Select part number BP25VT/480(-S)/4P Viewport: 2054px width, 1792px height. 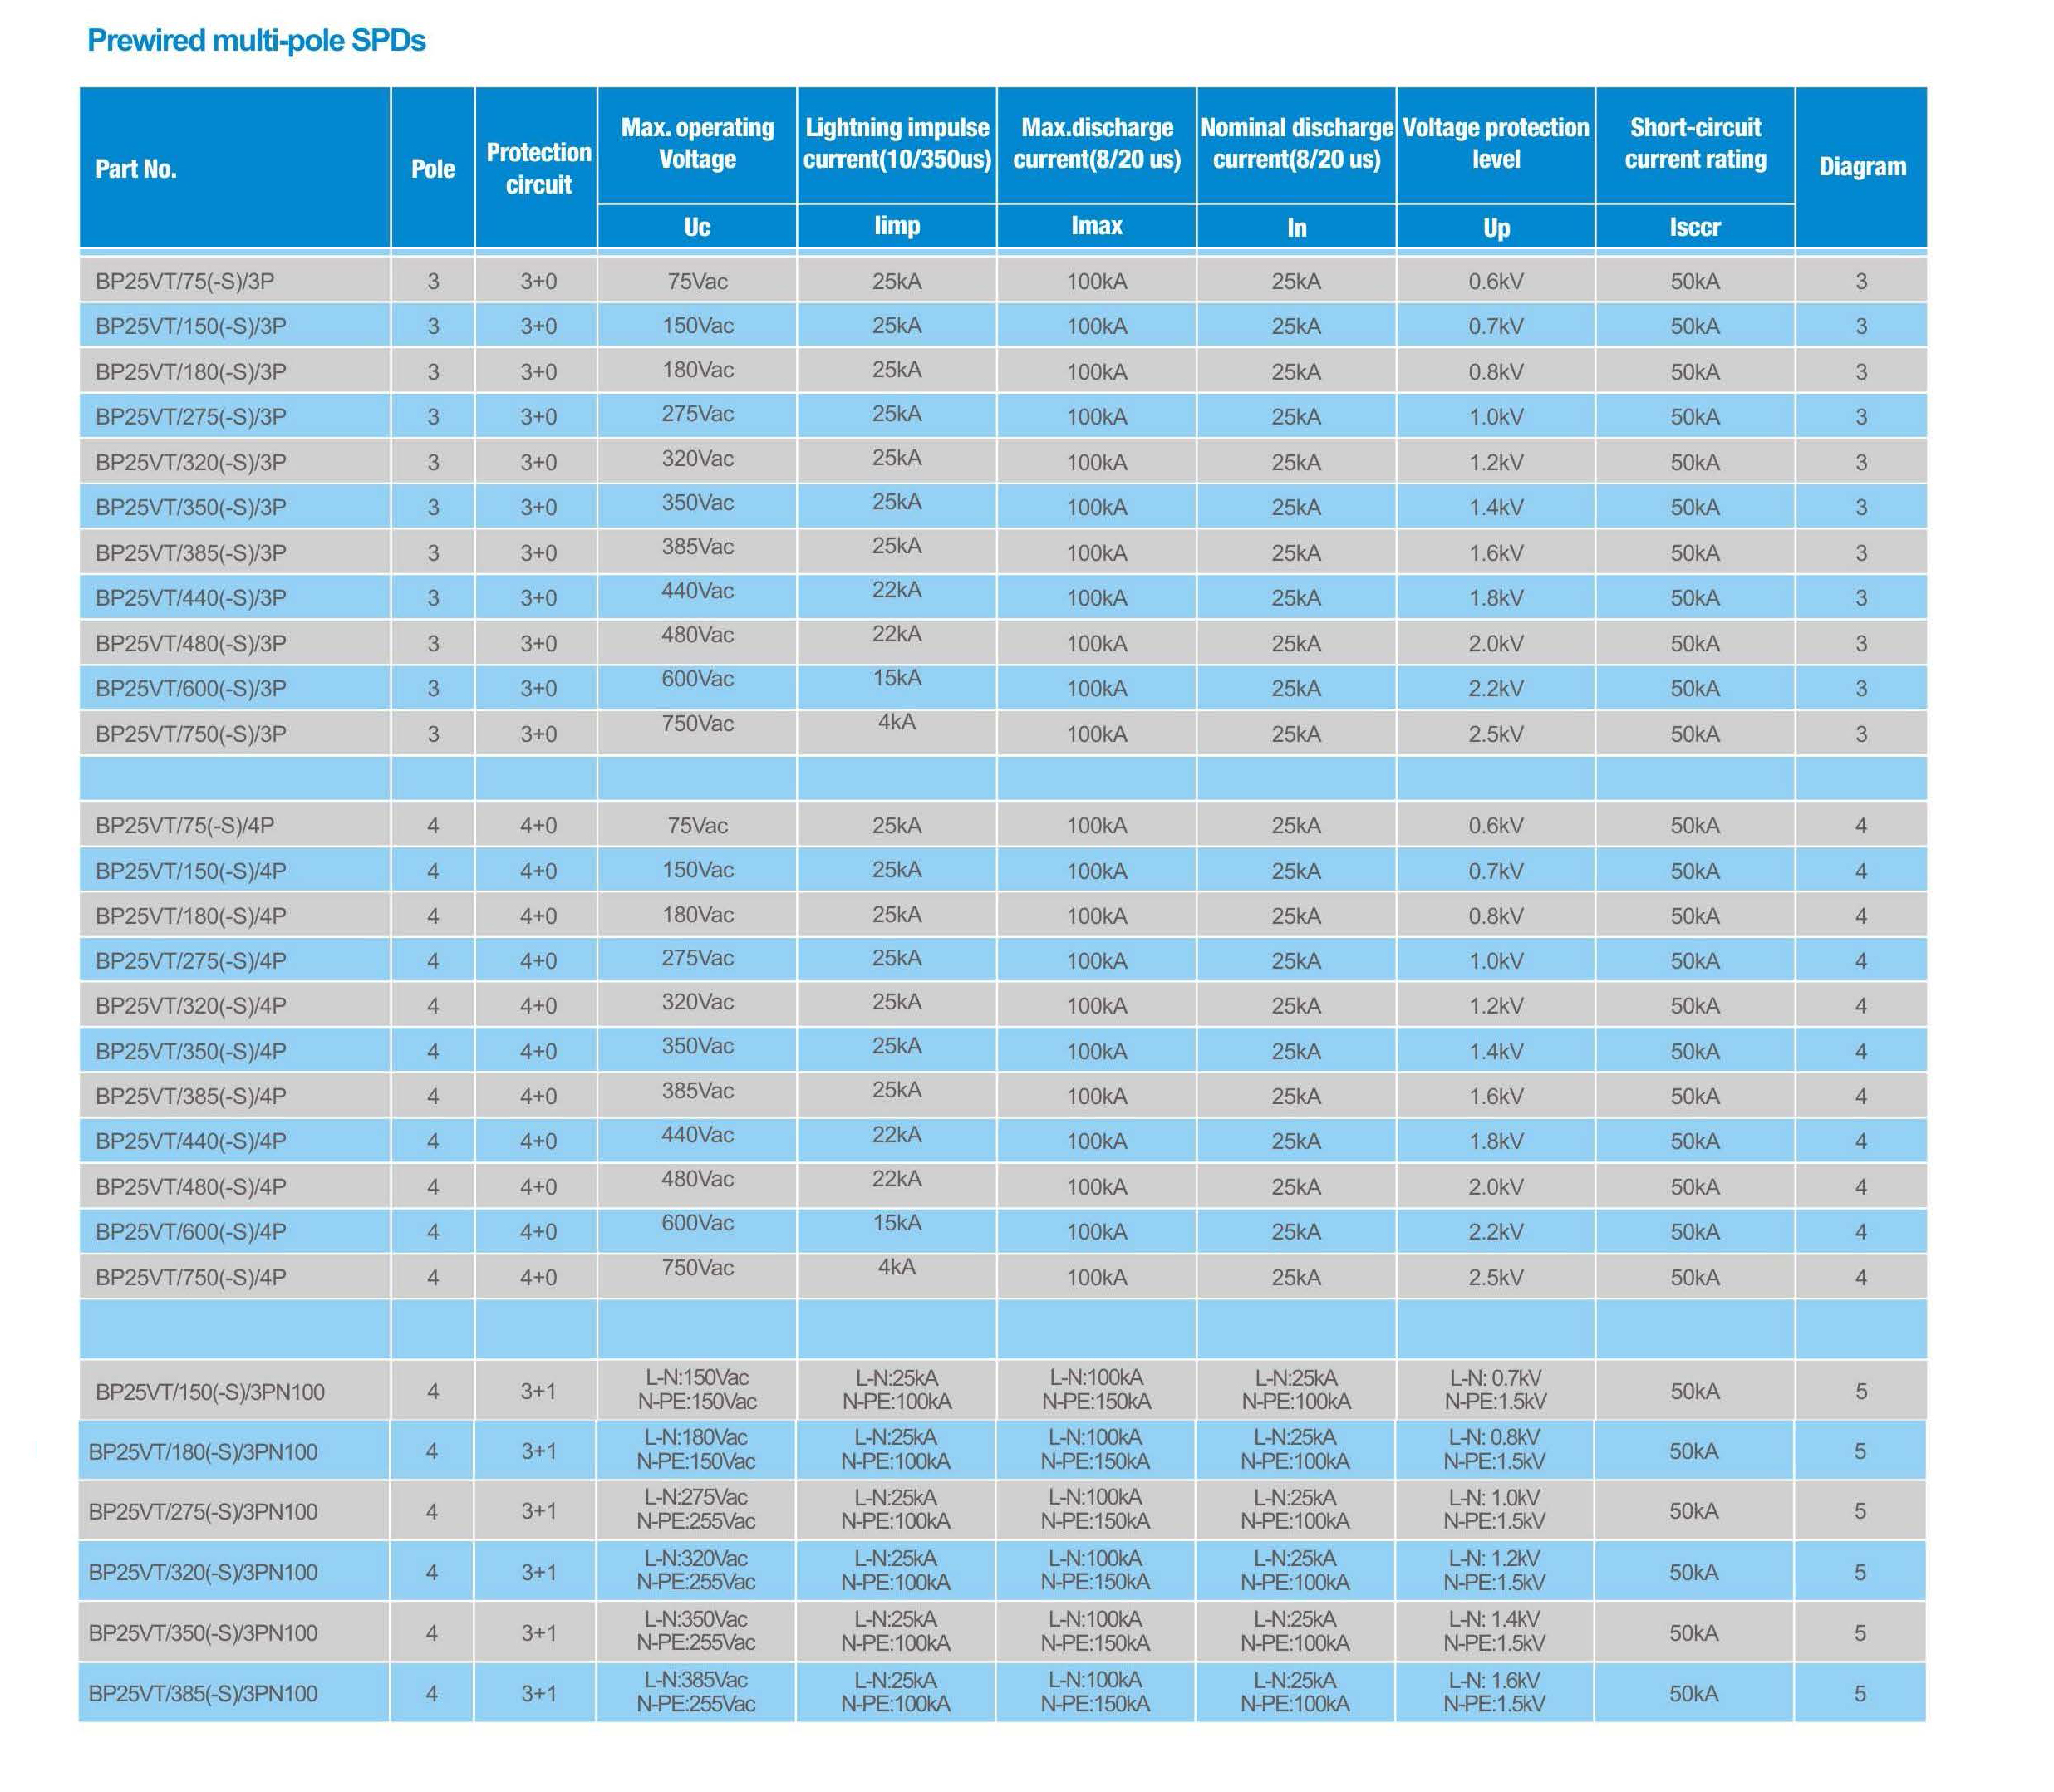click(191, 1187)
